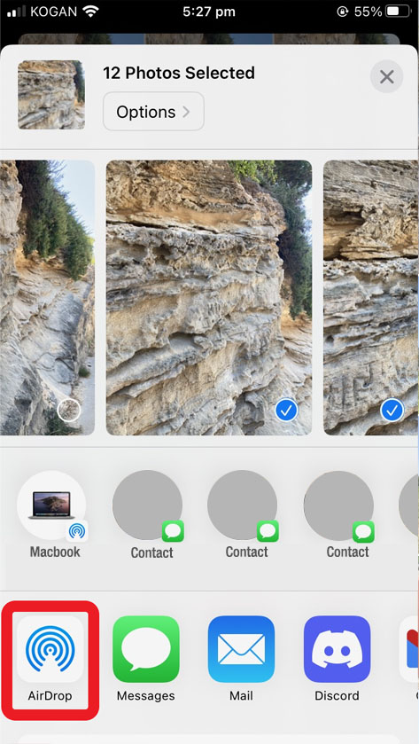Share via the Messages app
Viewport: 419px width, 744px height.
pos(146,660)
